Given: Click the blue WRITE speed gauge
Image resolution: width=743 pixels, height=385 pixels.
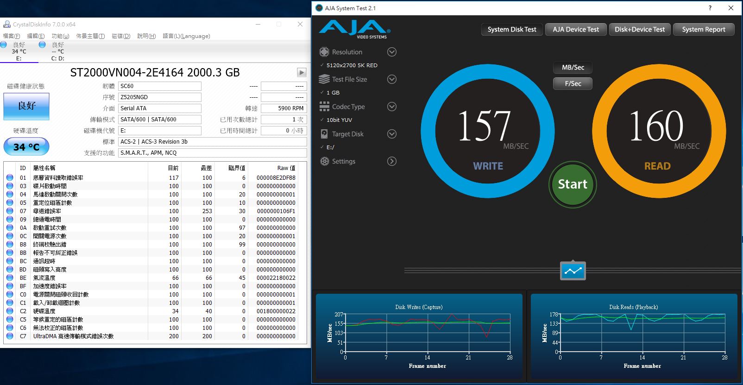Looking at the screenshot, I should tap(487, 131).
